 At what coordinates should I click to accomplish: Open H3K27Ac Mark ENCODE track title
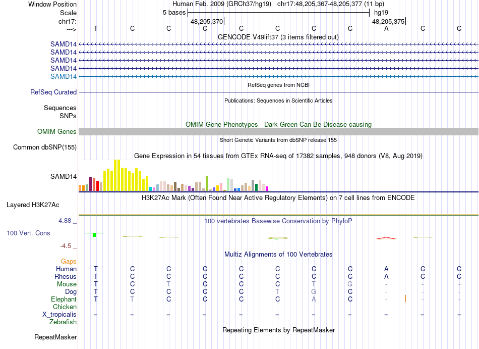278,197
